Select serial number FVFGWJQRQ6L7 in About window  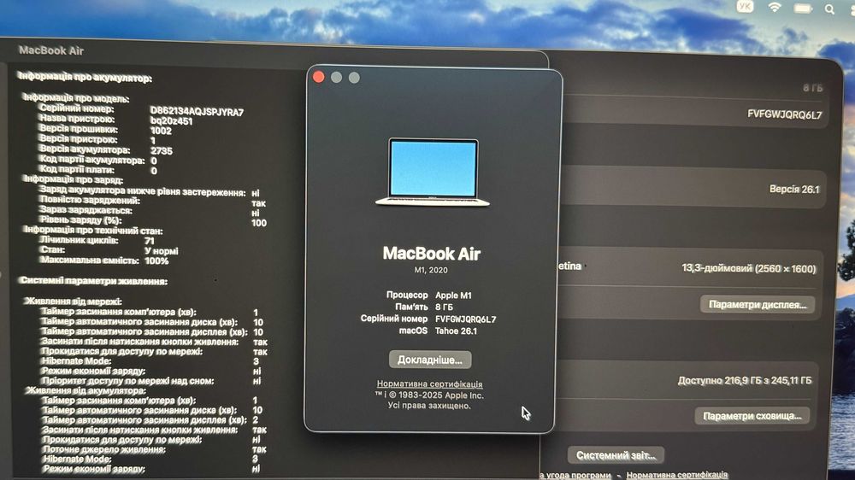pyautogui.click(x=466, y=319)
